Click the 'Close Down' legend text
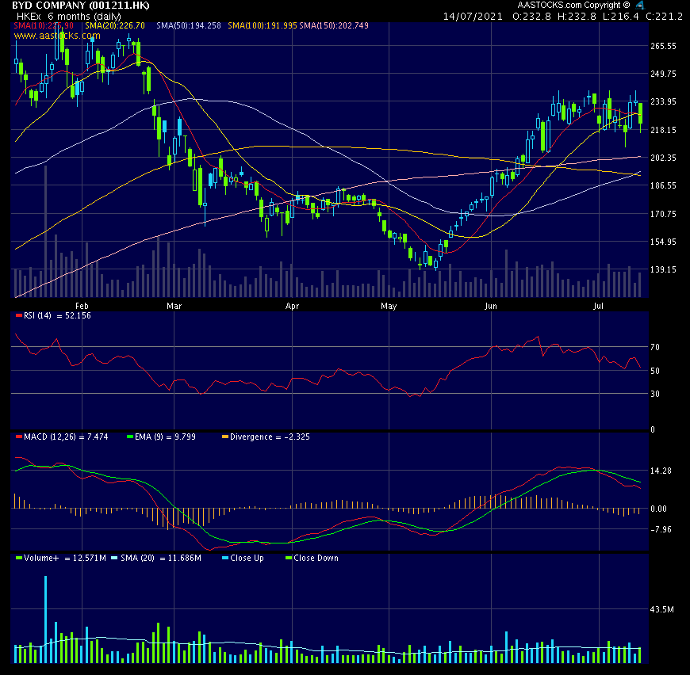This screenshot has height=675, width=690. (x=316, y=558)
